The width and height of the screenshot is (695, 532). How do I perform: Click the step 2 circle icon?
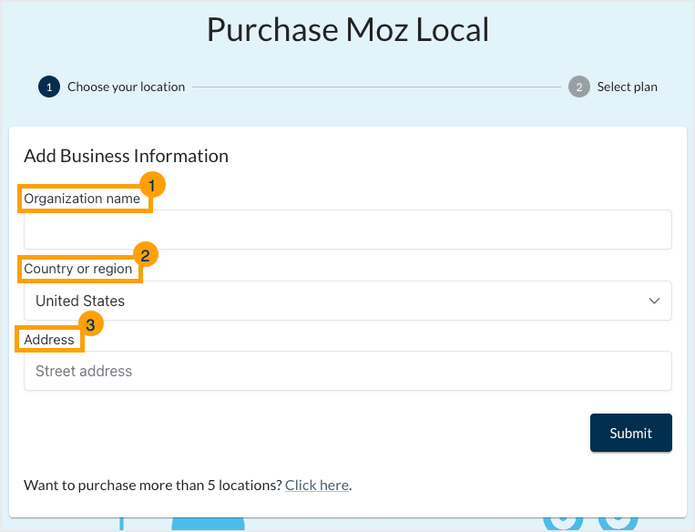point(578,87)
